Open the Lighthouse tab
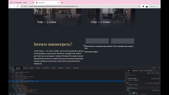 [x=76, y=68]
